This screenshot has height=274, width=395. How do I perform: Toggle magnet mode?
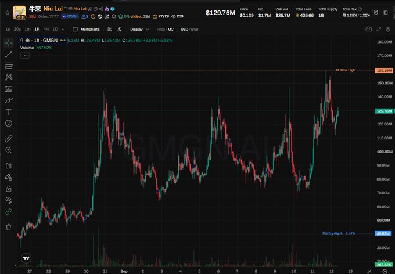pos(9,165)
